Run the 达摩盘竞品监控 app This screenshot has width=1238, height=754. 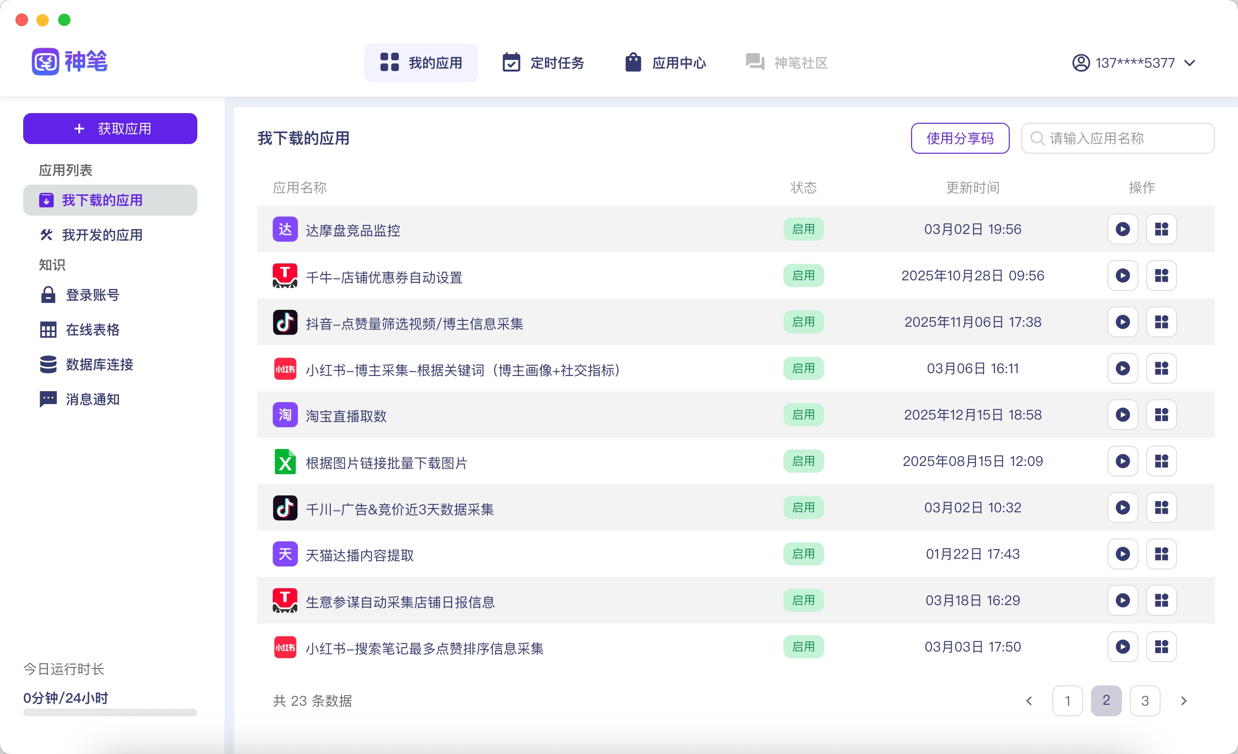(1122, 230)
